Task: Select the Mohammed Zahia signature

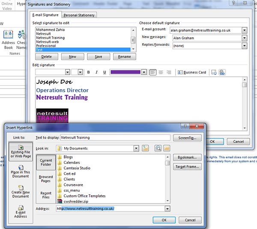Action: pos(83,30)
